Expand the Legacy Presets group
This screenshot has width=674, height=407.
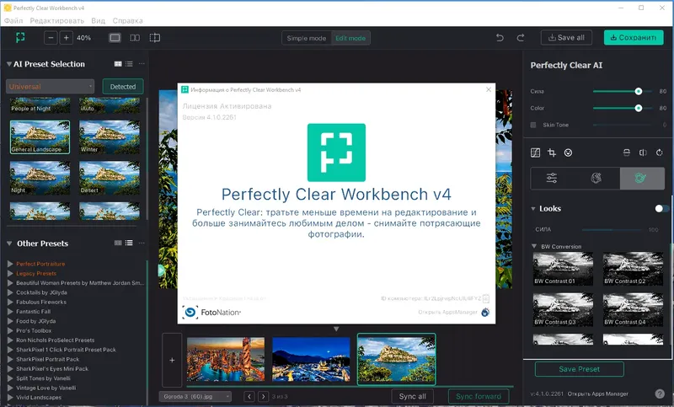coord(10,273)
